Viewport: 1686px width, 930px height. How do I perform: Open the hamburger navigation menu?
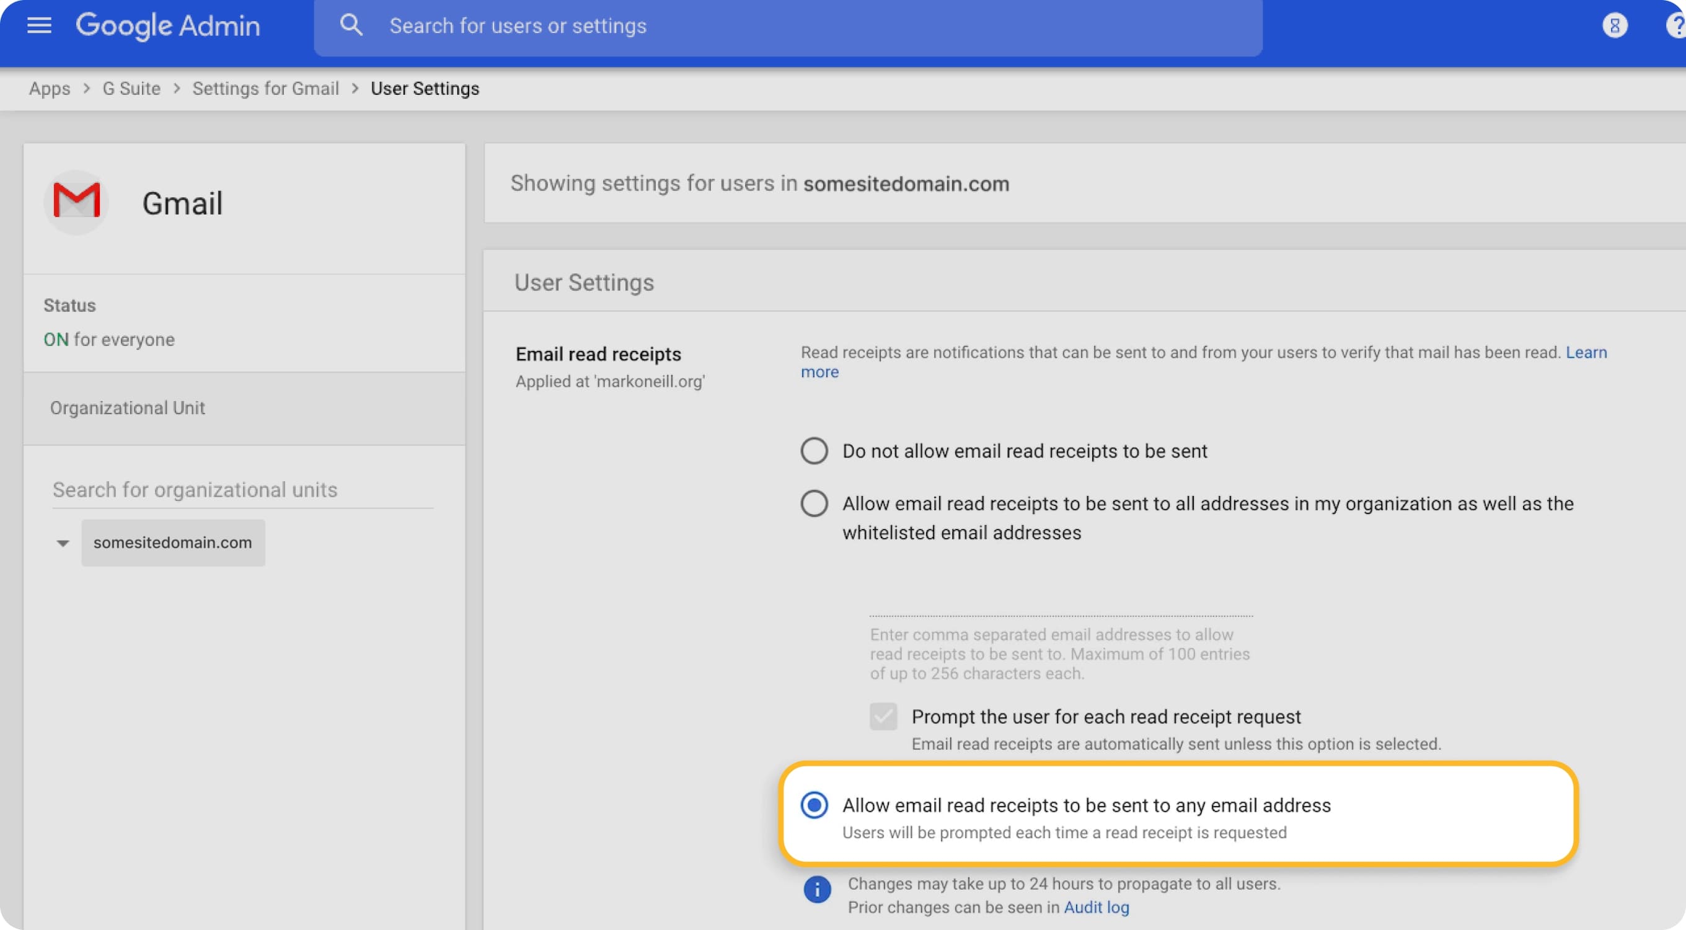[38, 25]
